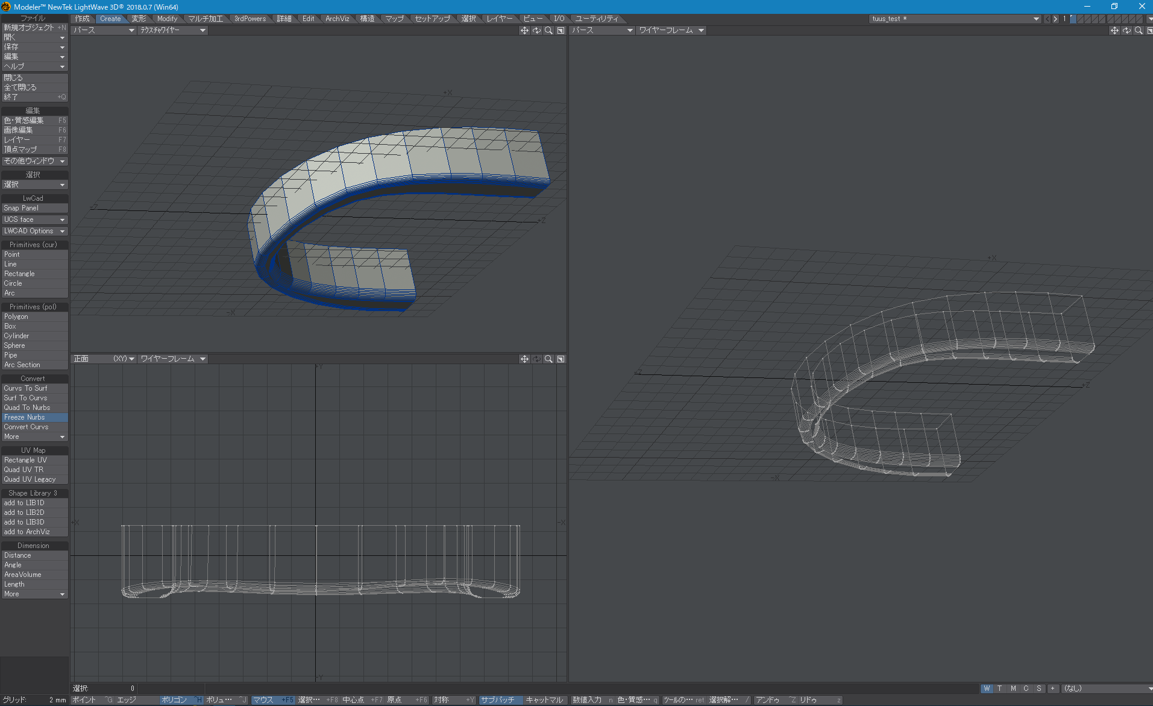Click the Arc Section primitive button

coord(34,365)
